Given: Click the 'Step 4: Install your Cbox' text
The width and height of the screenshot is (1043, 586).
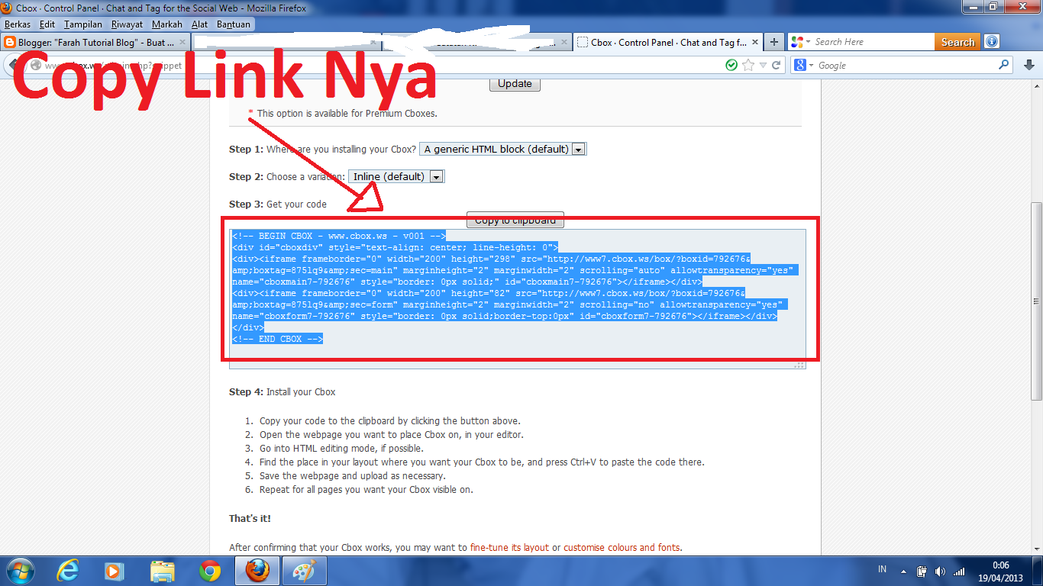Looking at the screenshot, I should [283, 392].
